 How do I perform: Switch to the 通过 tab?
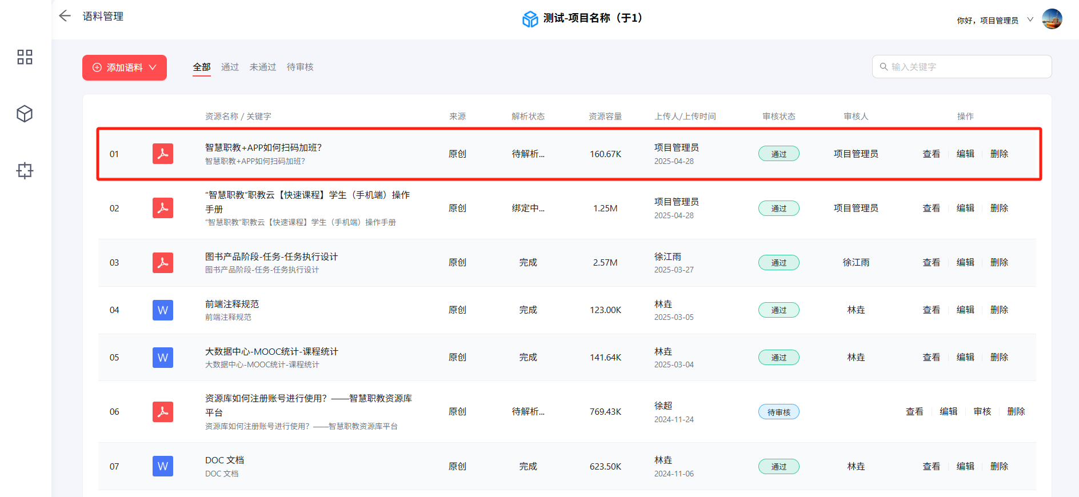click(x=230, y=67)
